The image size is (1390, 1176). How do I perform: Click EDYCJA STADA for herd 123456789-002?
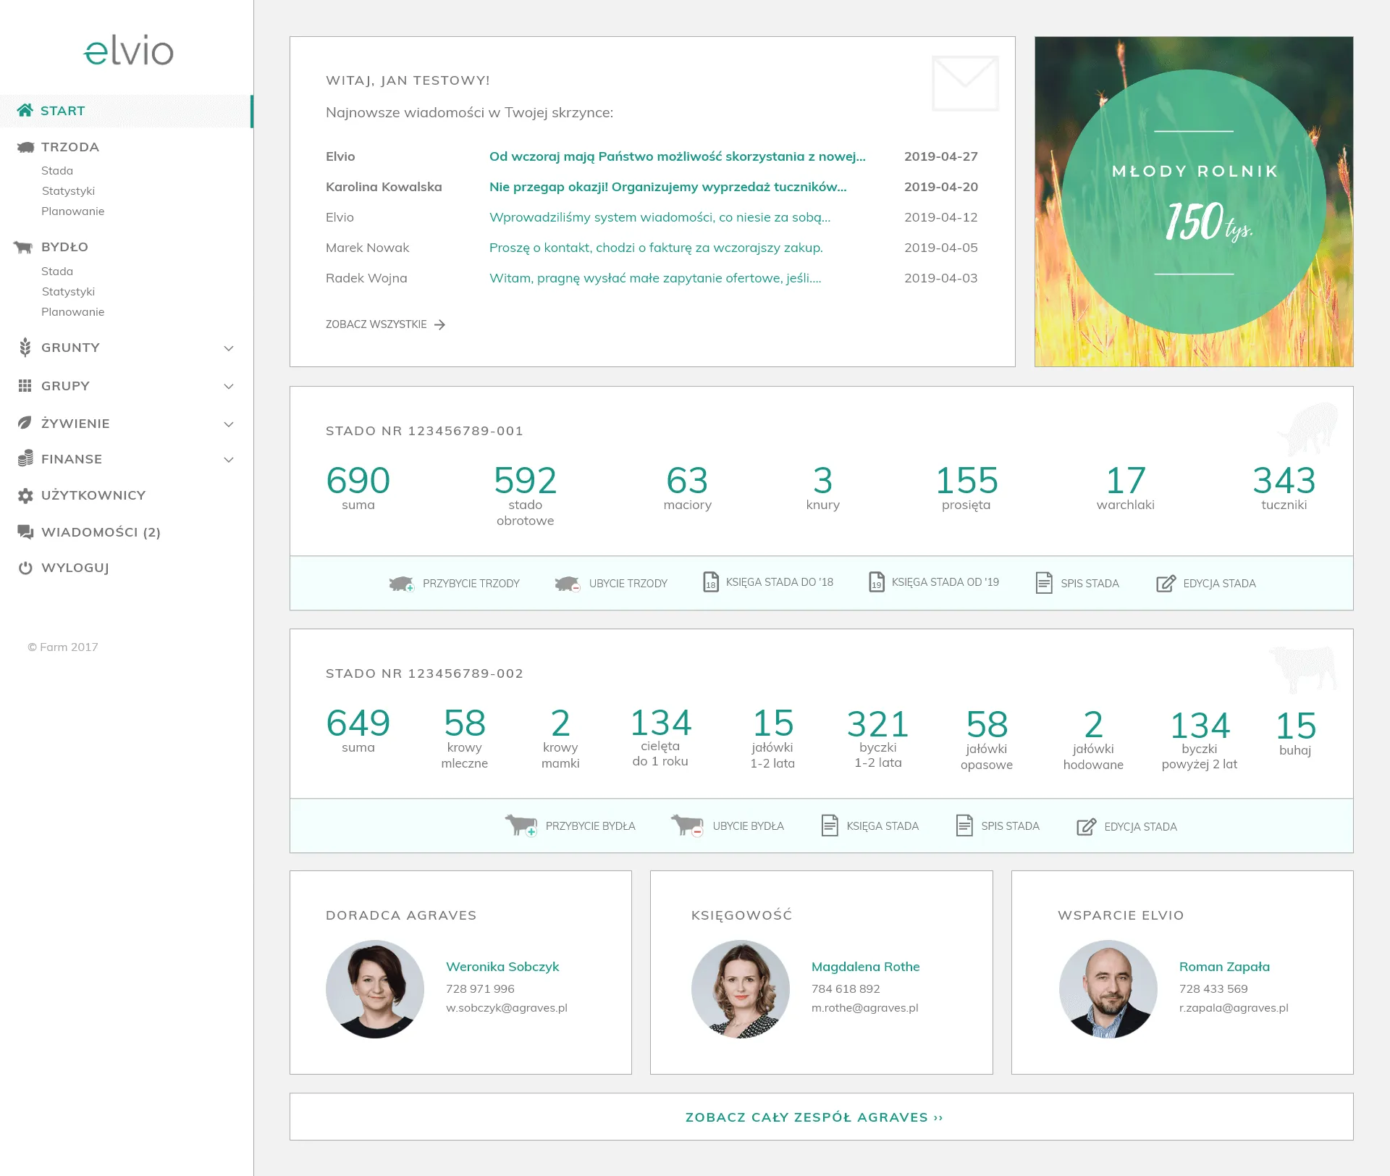pyautogui.click(x=1127, y=827)
